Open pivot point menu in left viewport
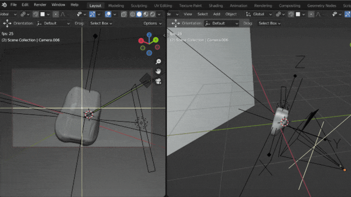Screen dimensions: 351x197 pyautogui.click(x=25, y=14)
